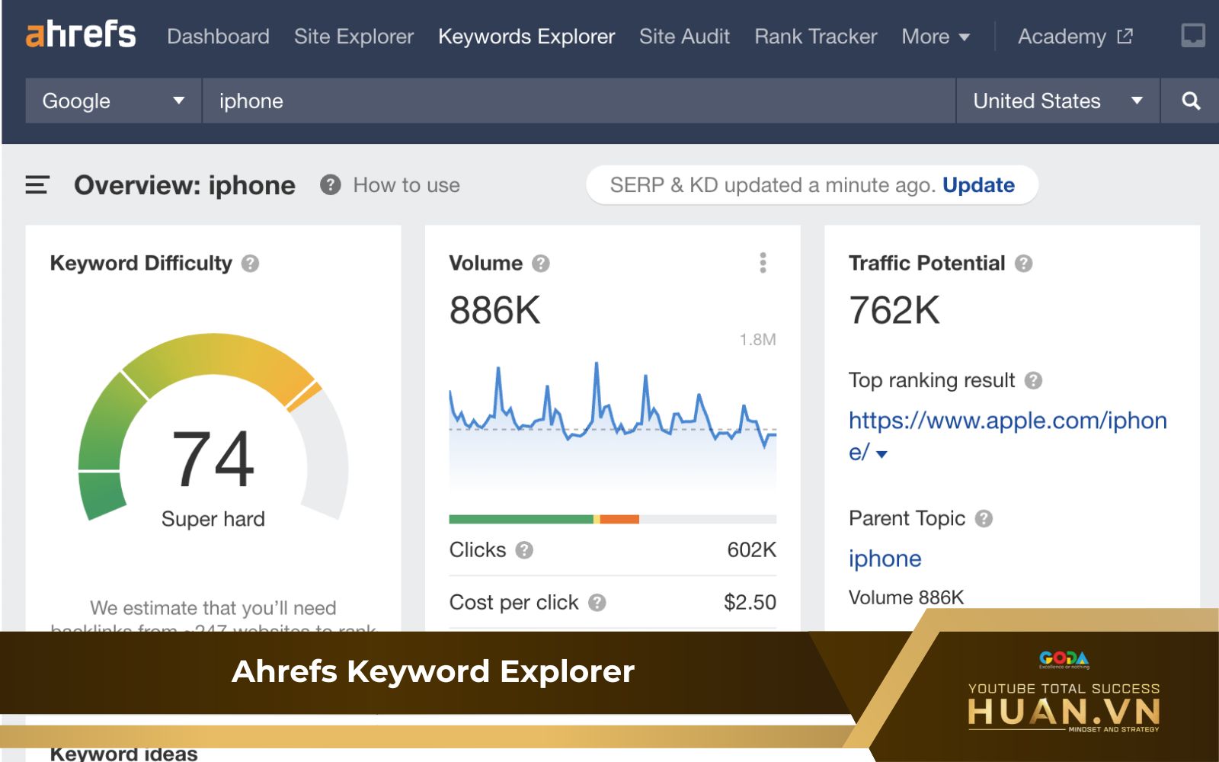The image size is (1219, 762).
Task: Open the Dashboard menu item
Action: click(x=218, y=37)
